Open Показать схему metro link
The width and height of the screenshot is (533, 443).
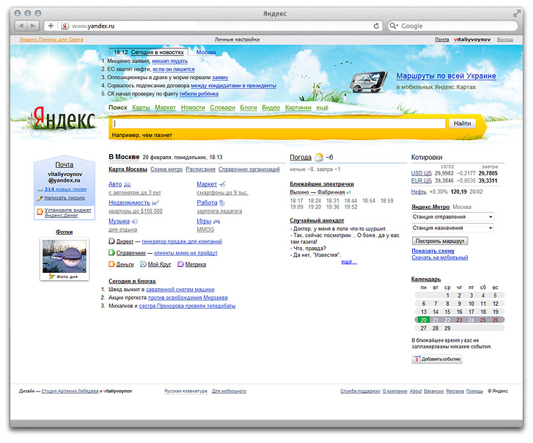pyautogui.click(x=433, y=251)
